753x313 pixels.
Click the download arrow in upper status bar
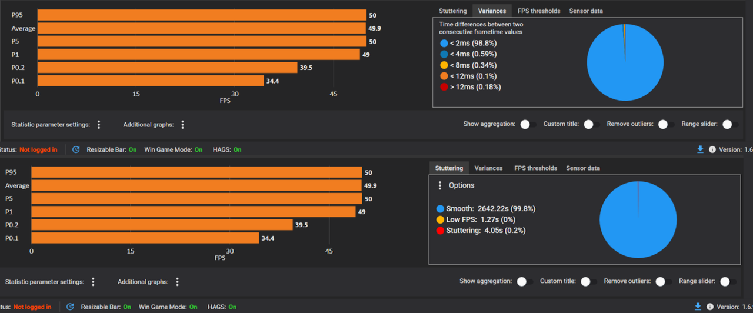(x=700, y=149)
